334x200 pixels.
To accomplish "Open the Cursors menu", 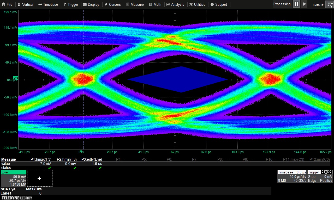I will [112, 4].
